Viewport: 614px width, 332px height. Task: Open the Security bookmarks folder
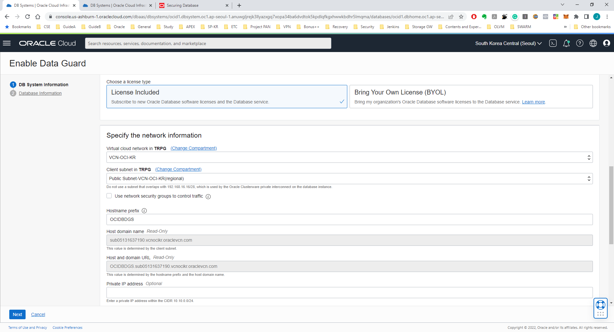(364, 27)
